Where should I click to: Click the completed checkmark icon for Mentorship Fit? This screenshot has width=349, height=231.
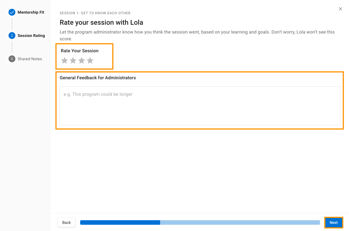click(x=12, y=12)
